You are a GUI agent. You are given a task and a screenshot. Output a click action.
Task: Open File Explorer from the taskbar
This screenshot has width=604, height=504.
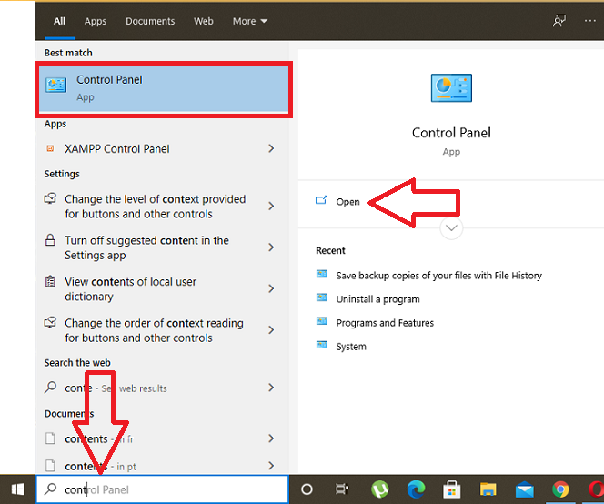[x=488, y=489]
